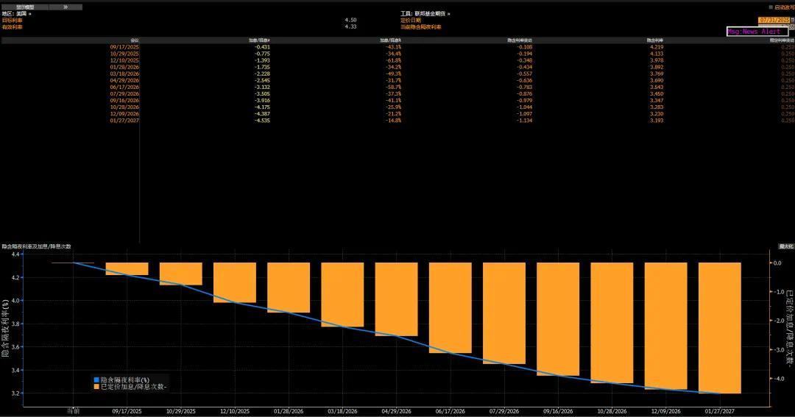Open the Msg: News Alert popup
Viewport: 795px width, 417px height.
coord(757,32)
